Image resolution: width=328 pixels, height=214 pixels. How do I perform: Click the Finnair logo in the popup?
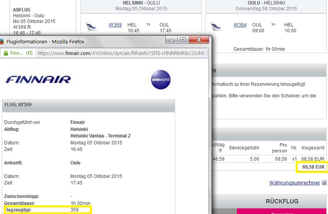[38, 79]
